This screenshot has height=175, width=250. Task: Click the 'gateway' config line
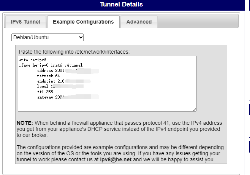pos(68,97)
